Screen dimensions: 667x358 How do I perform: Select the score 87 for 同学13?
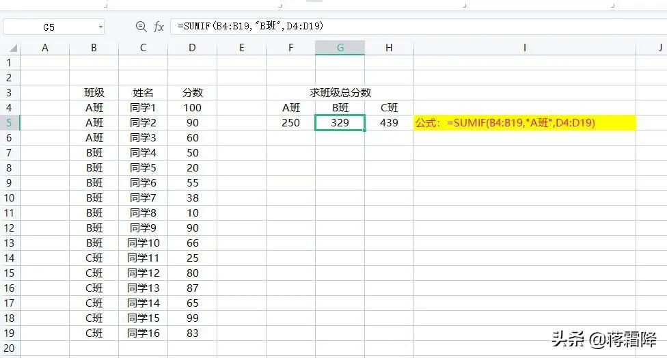click(192, 288)
